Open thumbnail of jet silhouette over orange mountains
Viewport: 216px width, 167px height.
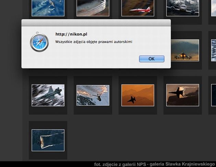pos(138,95)
